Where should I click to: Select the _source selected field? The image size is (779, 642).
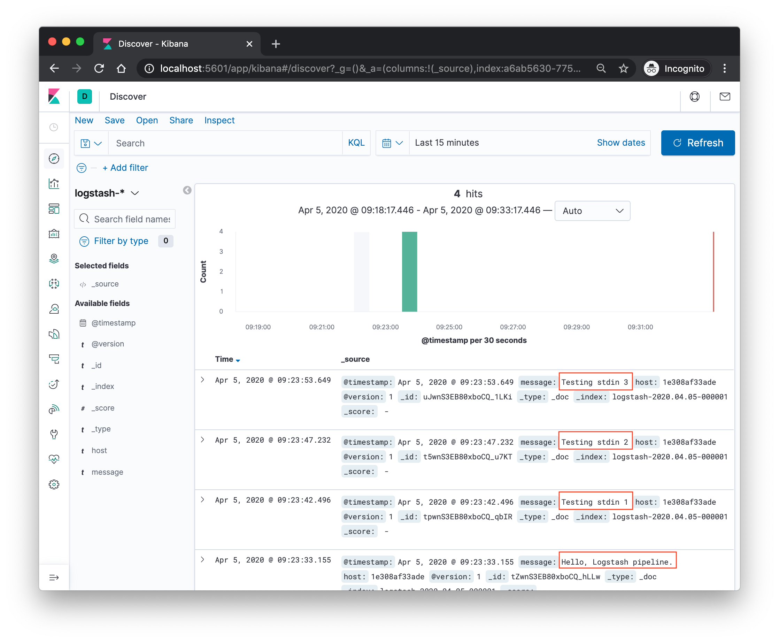105,284
